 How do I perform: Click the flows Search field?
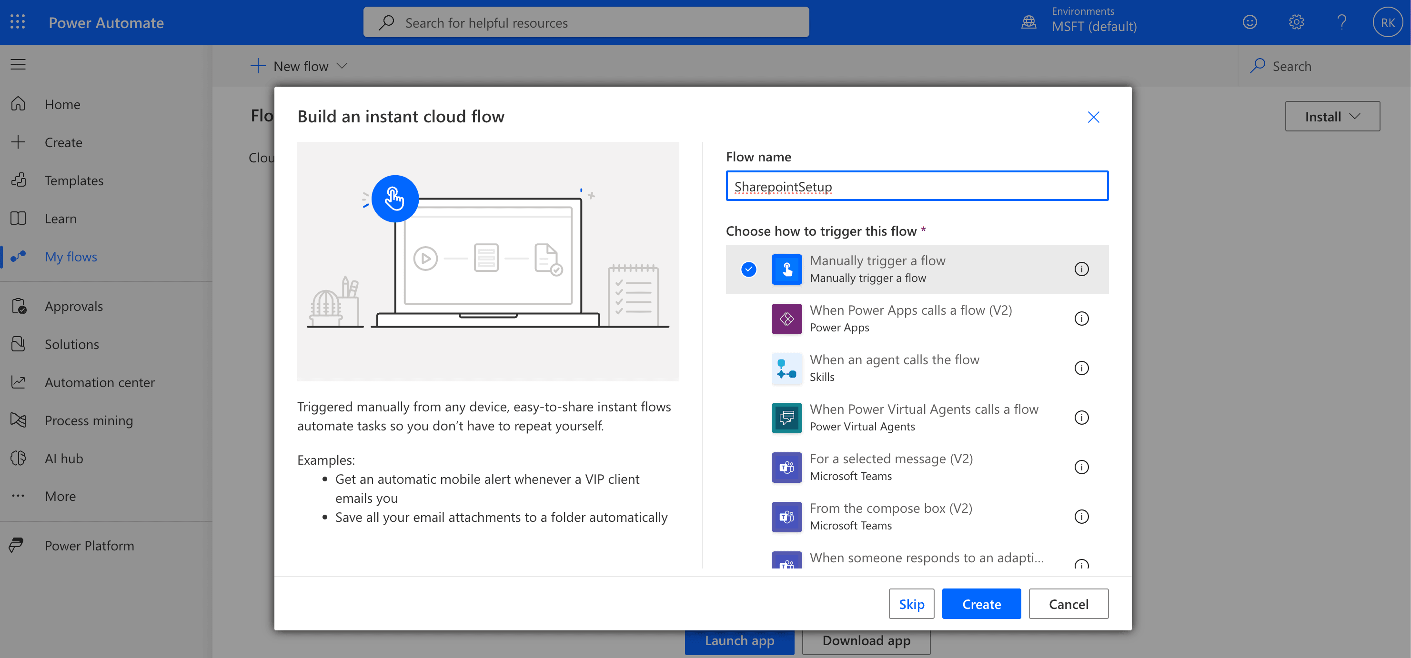click(x=1324, y=66)
